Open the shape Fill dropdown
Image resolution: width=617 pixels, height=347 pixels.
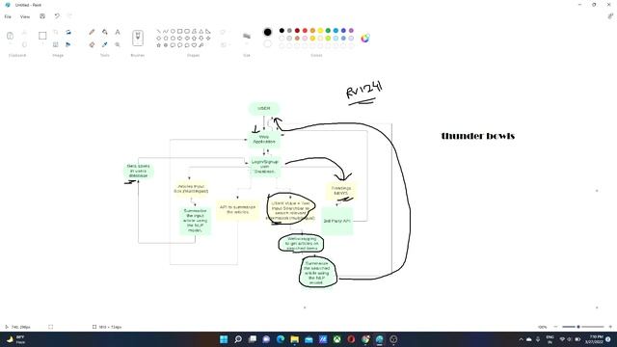coord(224,45)
